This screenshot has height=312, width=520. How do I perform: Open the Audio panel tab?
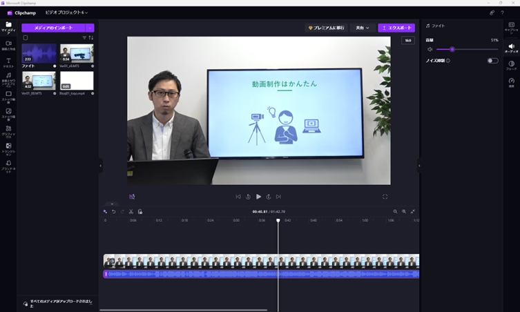[512, 48]
